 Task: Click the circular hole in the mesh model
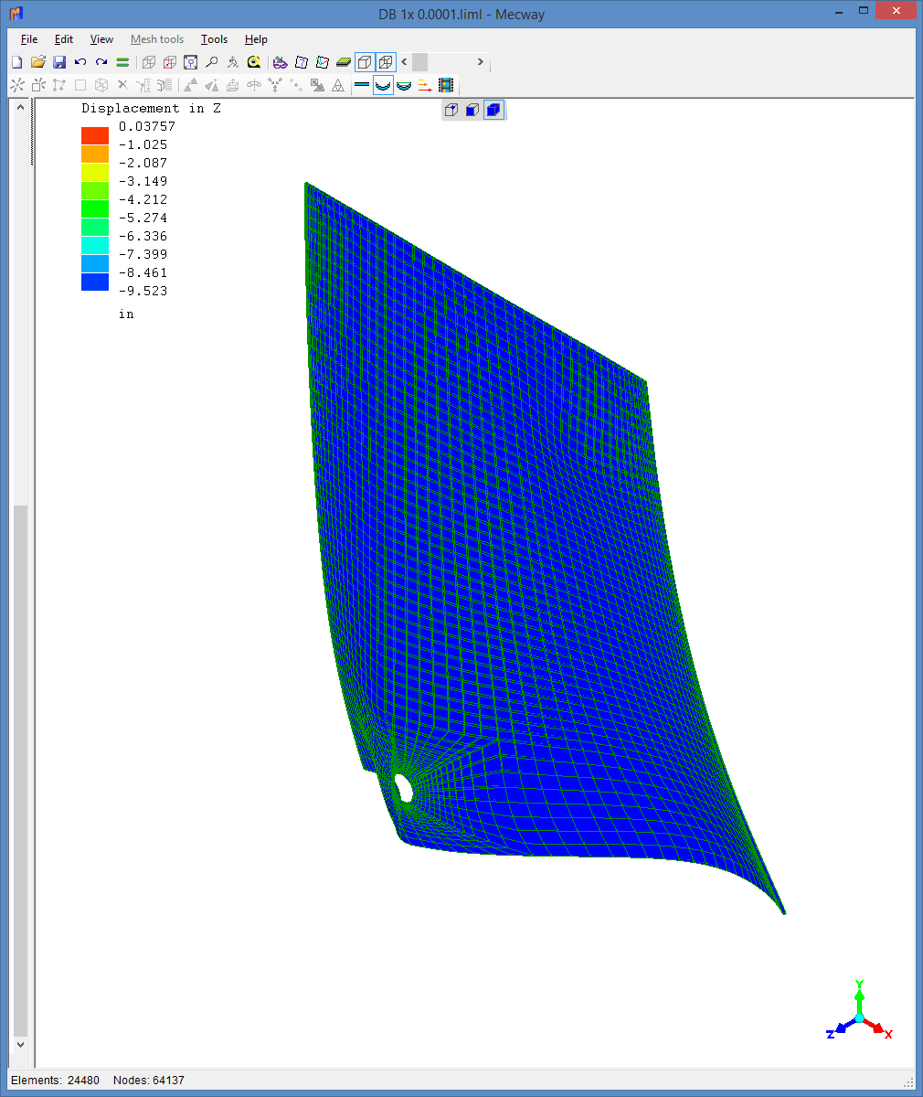(402, 786)
